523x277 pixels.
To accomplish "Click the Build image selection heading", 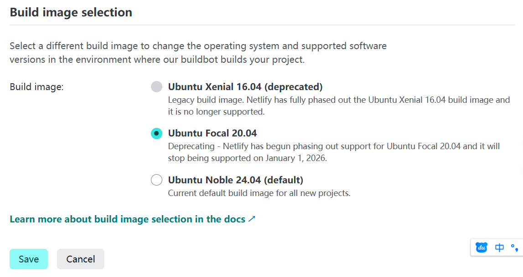I will click(71, 12).
